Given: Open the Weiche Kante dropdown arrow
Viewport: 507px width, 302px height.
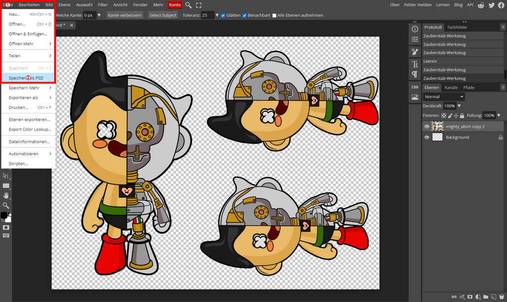Looking at the screenshot, I should pyautogui.click(x=99, y=15).
